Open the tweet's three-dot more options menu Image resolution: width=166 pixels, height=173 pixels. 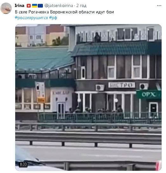click(x=159, y=5)
